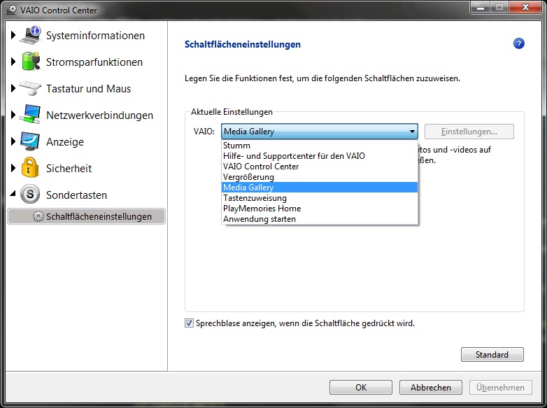Expand the Anzeige tree node arrow

point(13,141)
